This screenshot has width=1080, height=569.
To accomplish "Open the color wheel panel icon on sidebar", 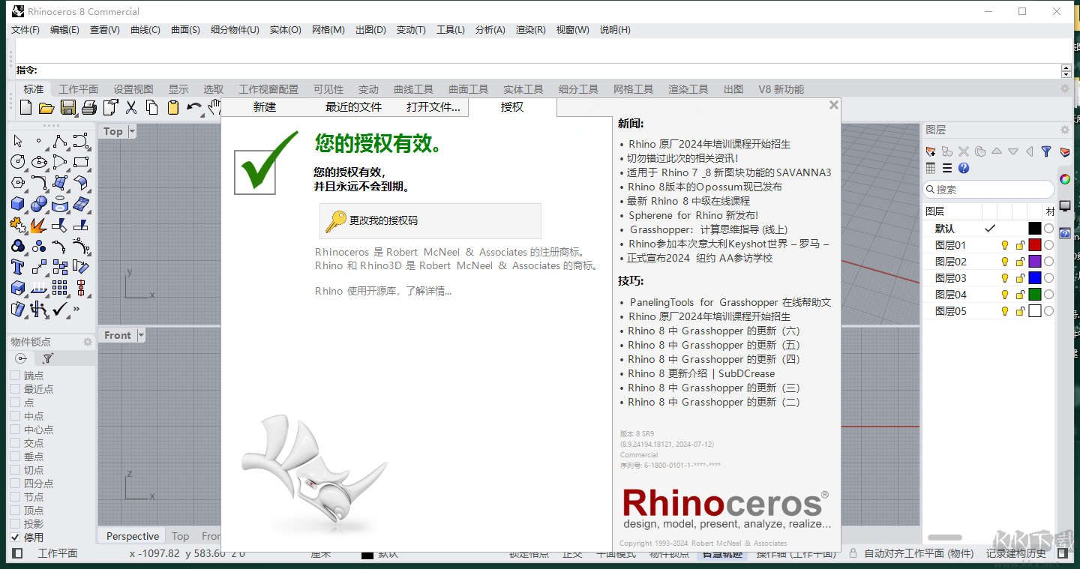I will pos(1065,179).
